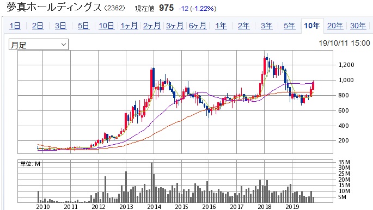The height and width of the screenshot is (210, 373).
Task: Open the 30年 chart range
Action: tap(358, 26)
